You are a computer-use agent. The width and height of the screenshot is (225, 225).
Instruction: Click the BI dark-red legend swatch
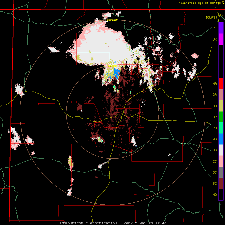(x=221, y=183)
